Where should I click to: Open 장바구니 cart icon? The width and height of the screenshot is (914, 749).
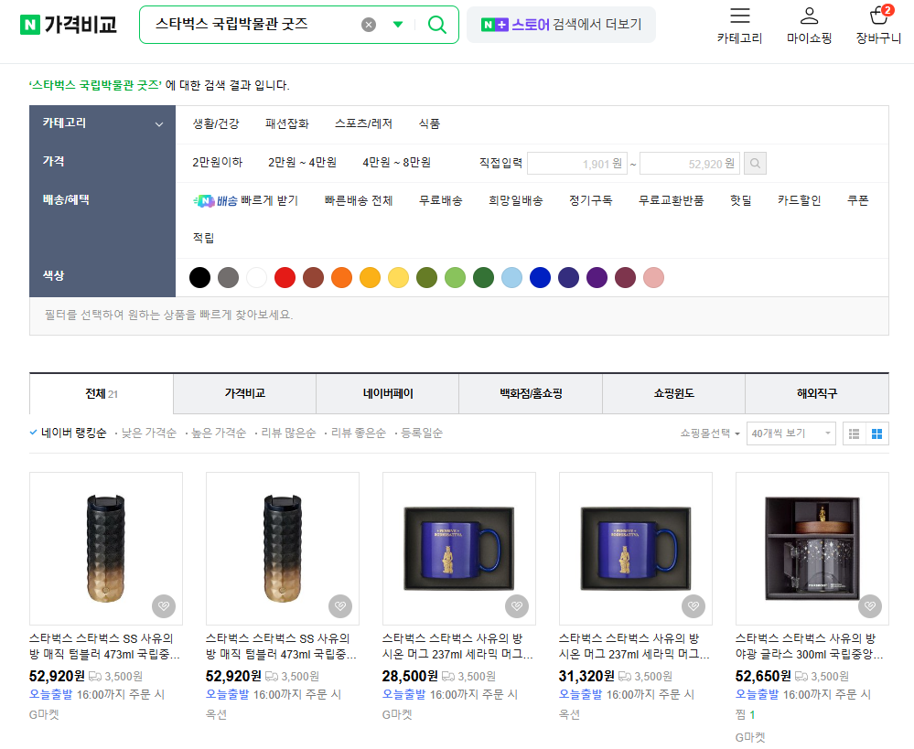(878, 16)
